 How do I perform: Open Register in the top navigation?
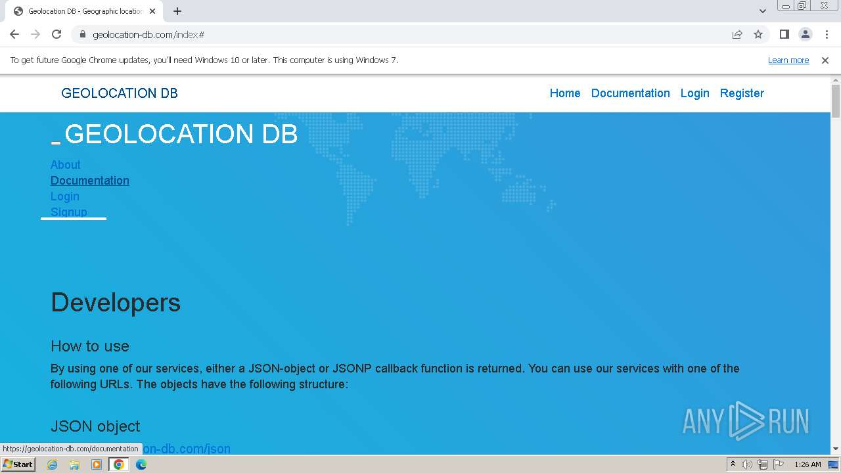[x=742, y=93]
